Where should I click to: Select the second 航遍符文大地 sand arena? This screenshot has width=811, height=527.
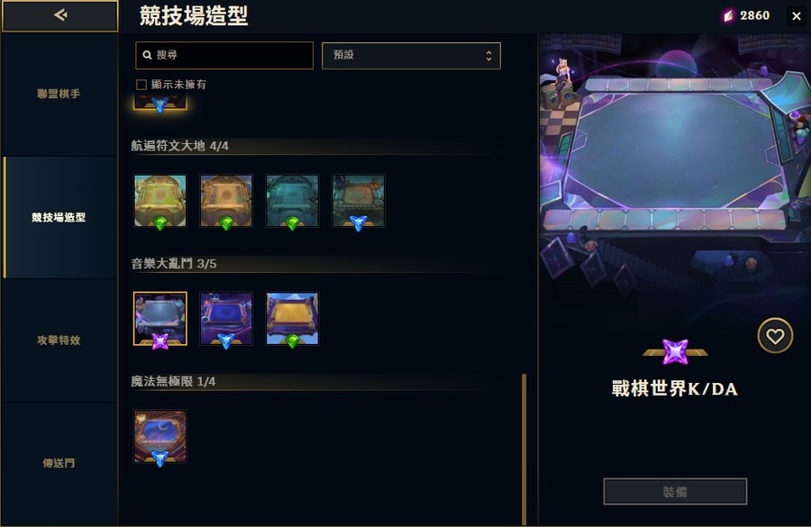click(226, 201)
